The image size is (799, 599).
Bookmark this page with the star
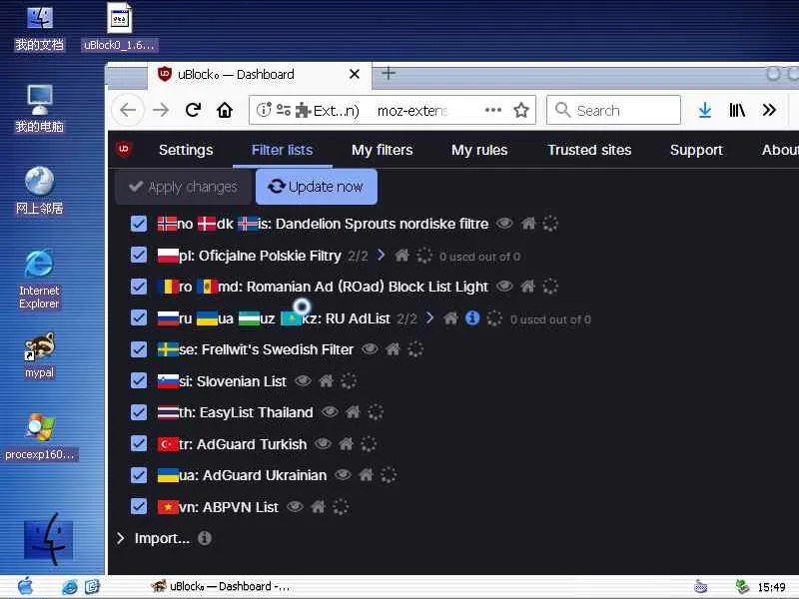(x=520, y=110)
